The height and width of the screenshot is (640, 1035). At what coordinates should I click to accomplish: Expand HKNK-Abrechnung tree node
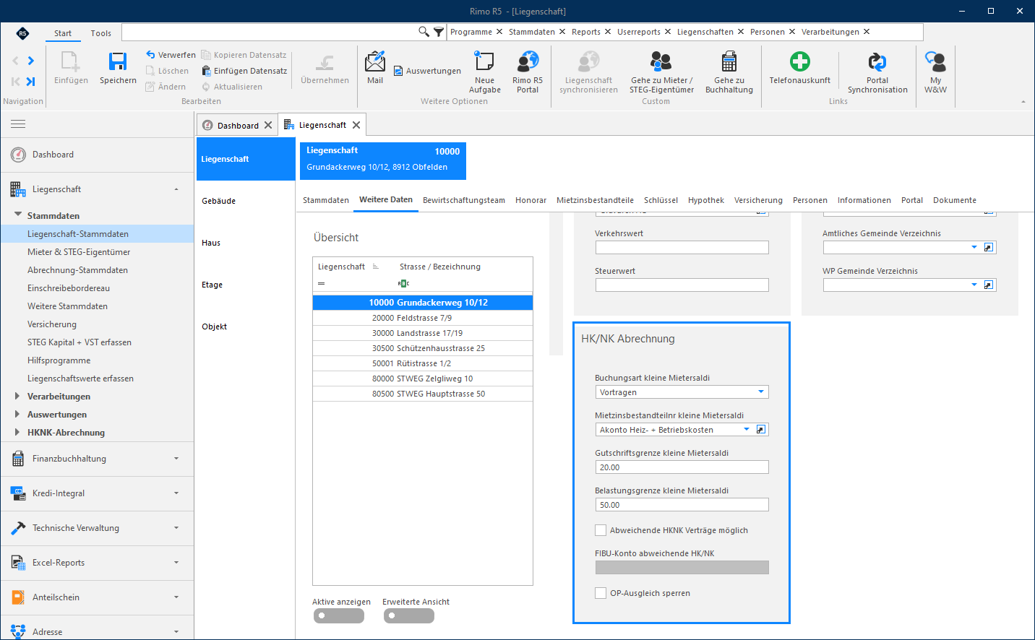coord(17,432)
